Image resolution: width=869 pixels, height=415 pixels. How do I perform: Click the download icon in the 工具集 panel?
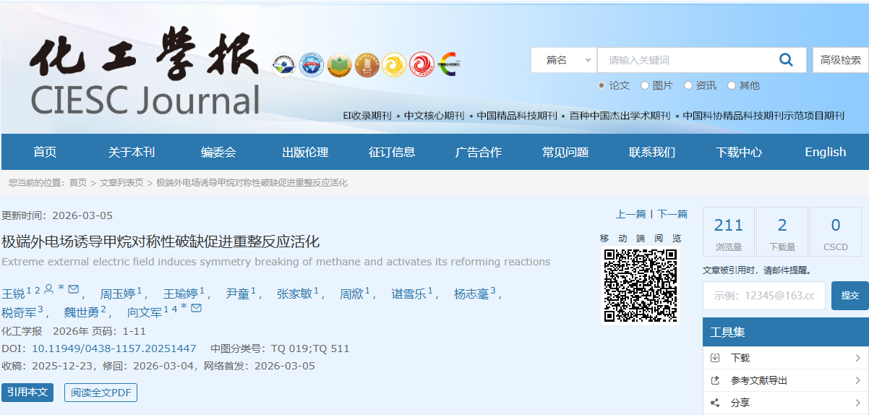point(716,358)
